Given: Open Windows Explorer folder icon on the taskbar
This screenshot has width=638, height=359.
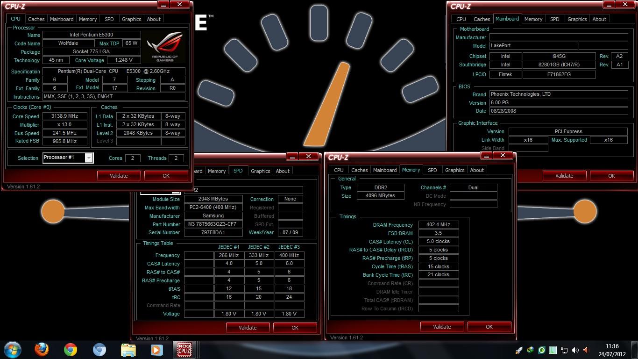Looking at the screenshot, I should (x=128, y=350).
